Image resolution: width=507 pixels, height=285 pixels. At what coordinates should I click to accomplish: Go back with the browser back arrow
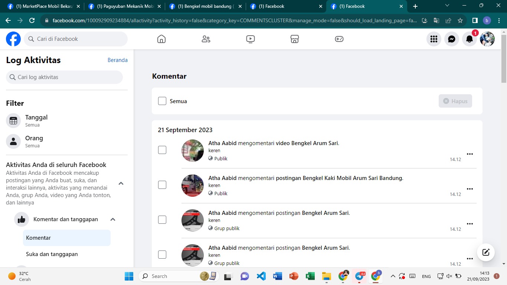tap(8, 20)
